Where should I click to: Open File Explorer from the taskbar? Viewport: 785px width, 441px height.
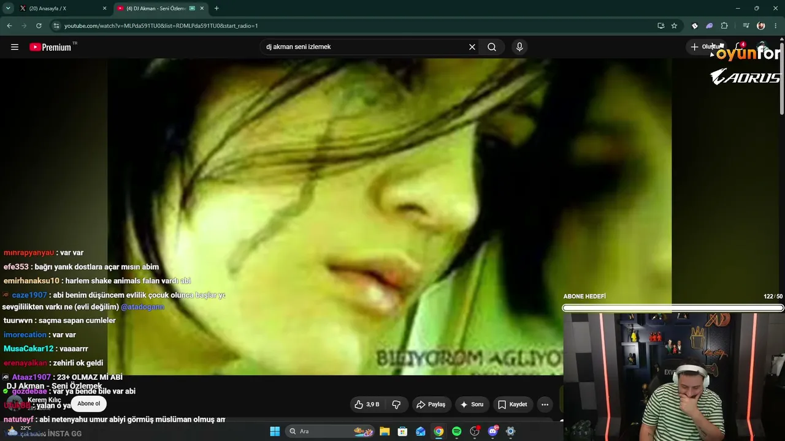[385, 431]
